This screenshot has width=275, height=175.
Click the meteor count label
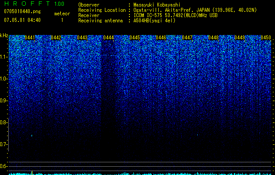(62, 14)
